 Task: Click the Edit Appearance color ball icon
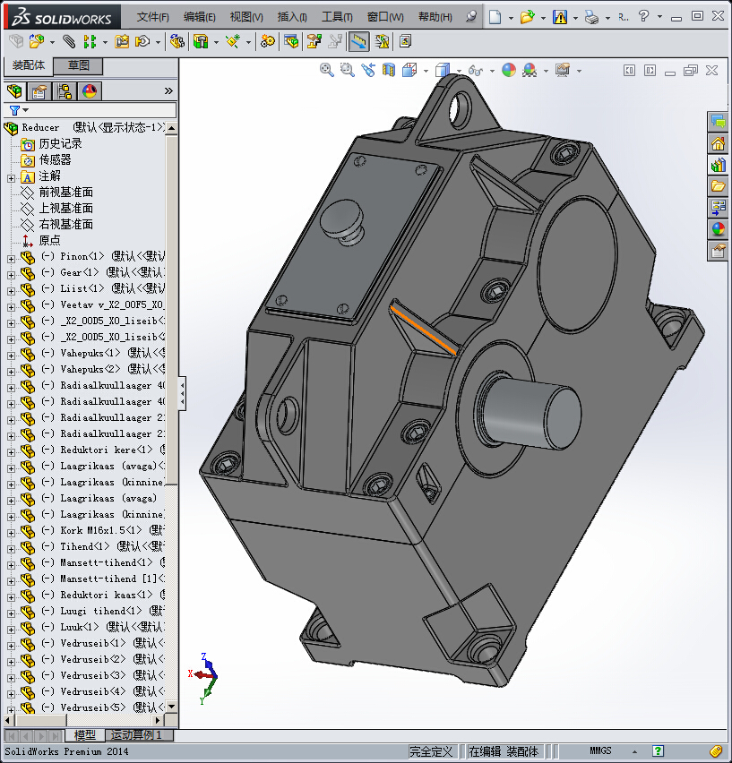point(509,71)
